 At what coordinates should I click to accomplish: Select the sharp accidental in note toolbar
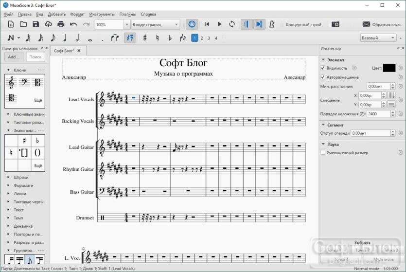[145, 38]
